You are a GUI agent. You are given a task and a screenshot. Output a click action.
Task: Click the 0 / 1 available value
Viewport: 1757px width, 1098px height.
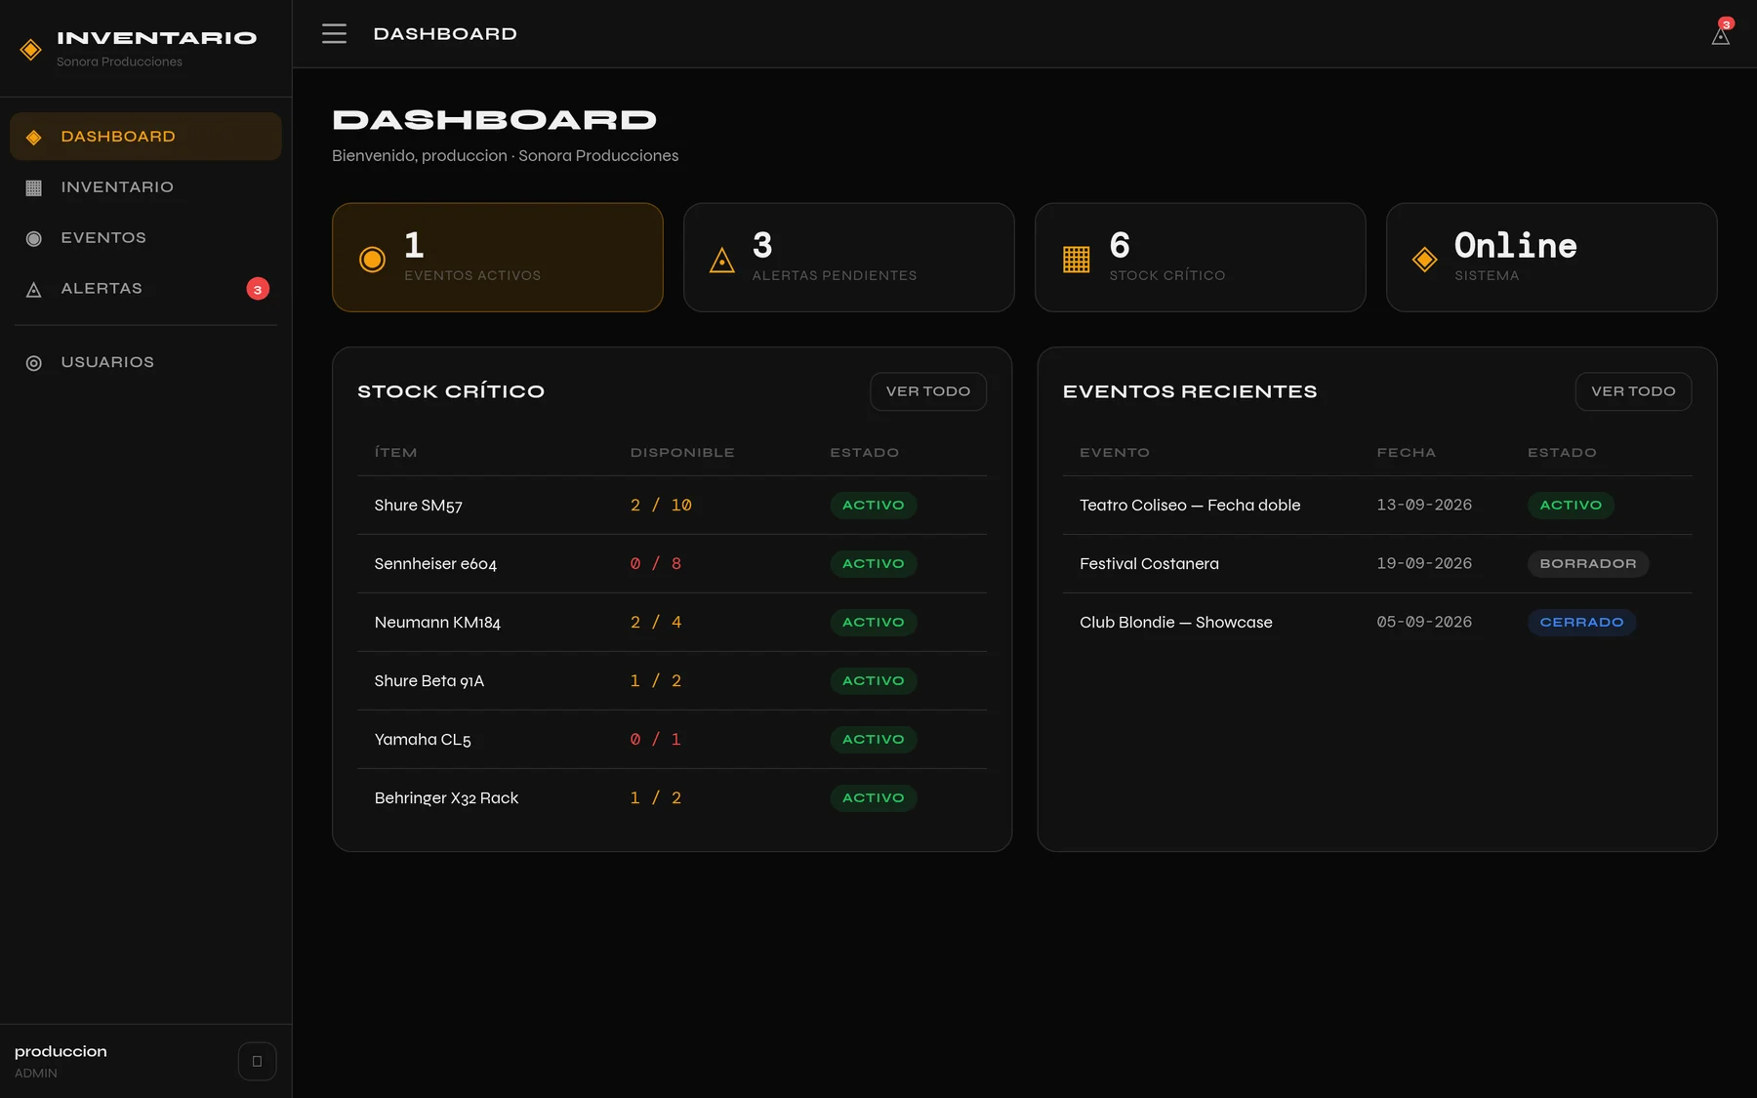tap(656, 740)
